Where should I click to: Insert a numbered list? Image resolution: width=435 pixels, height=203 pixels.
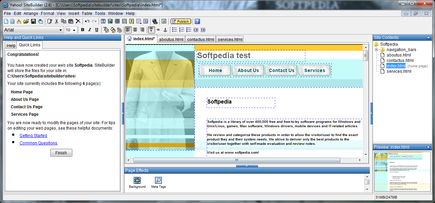click(181, 30)
